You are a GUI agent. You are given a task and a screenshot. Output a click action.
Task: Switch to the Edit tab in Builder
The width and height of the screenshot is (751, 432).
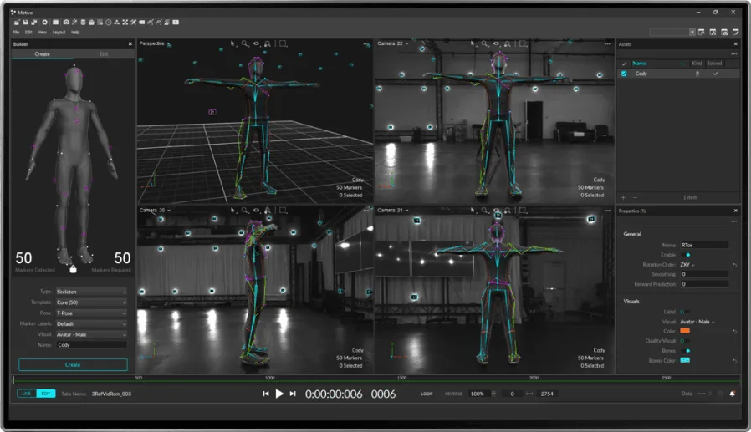(x=104, y=53)
